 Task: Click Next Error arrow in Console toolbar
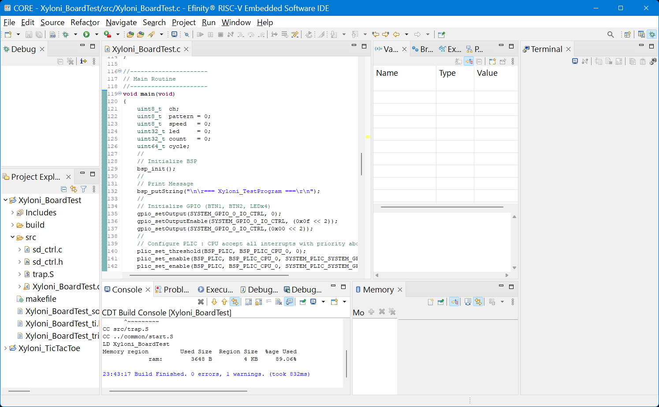tap(214, 302)
